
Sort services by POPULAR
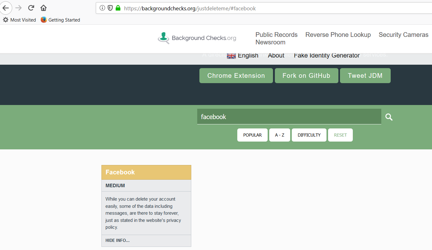[x=252, y=135]
